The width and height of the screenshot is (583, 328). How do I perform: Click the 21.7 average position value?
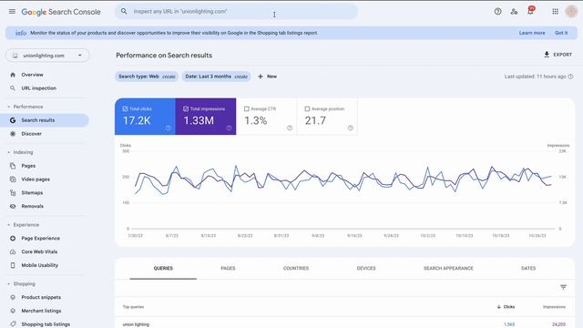click(315, 120)
